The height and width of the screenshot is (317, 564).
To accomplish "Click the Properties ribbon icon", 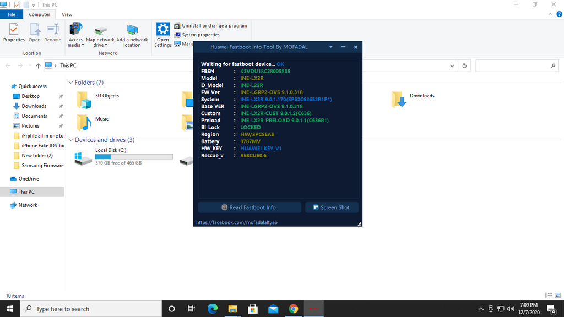I will [x=14, y=32].
